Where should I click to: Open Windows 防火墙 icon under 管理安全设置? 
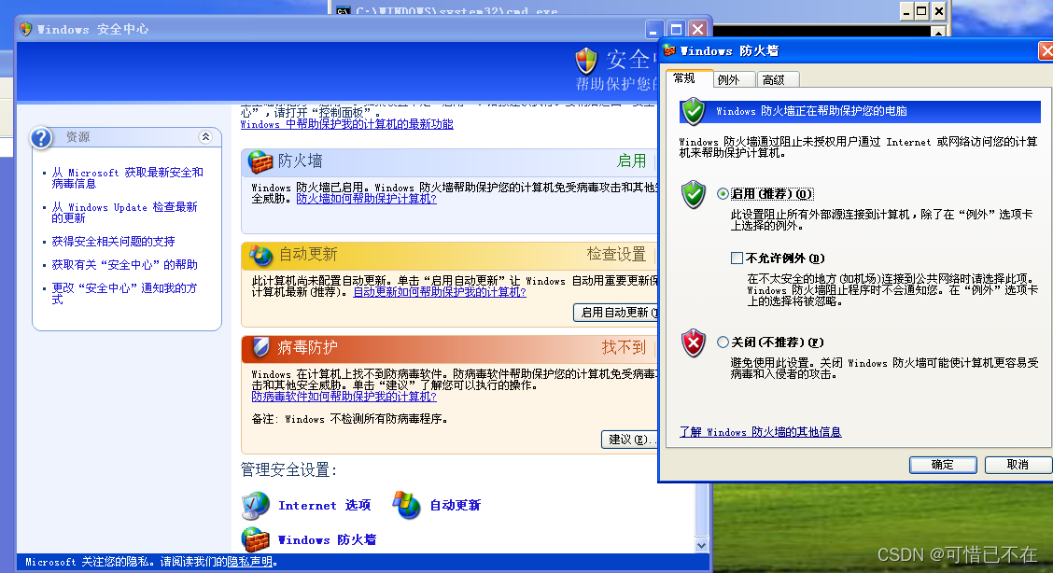click(255, 539)
